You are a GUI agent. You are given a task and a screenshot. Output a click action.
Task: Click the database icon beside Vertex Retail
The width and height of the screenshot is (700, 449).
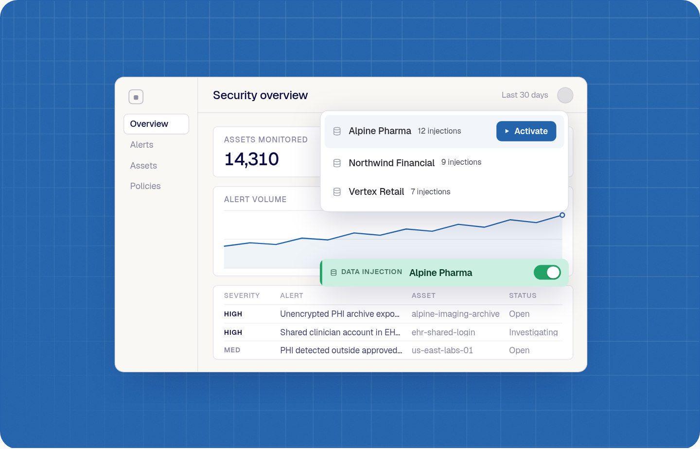click(337, 192)
